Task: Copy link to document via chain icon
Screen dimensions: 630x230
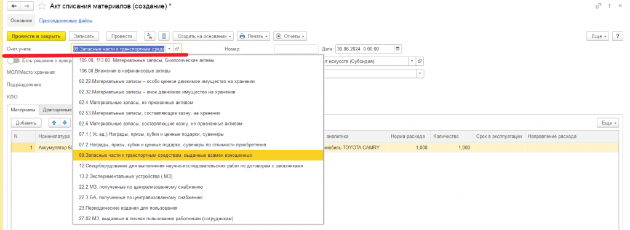Action: [x=598, y=6]
